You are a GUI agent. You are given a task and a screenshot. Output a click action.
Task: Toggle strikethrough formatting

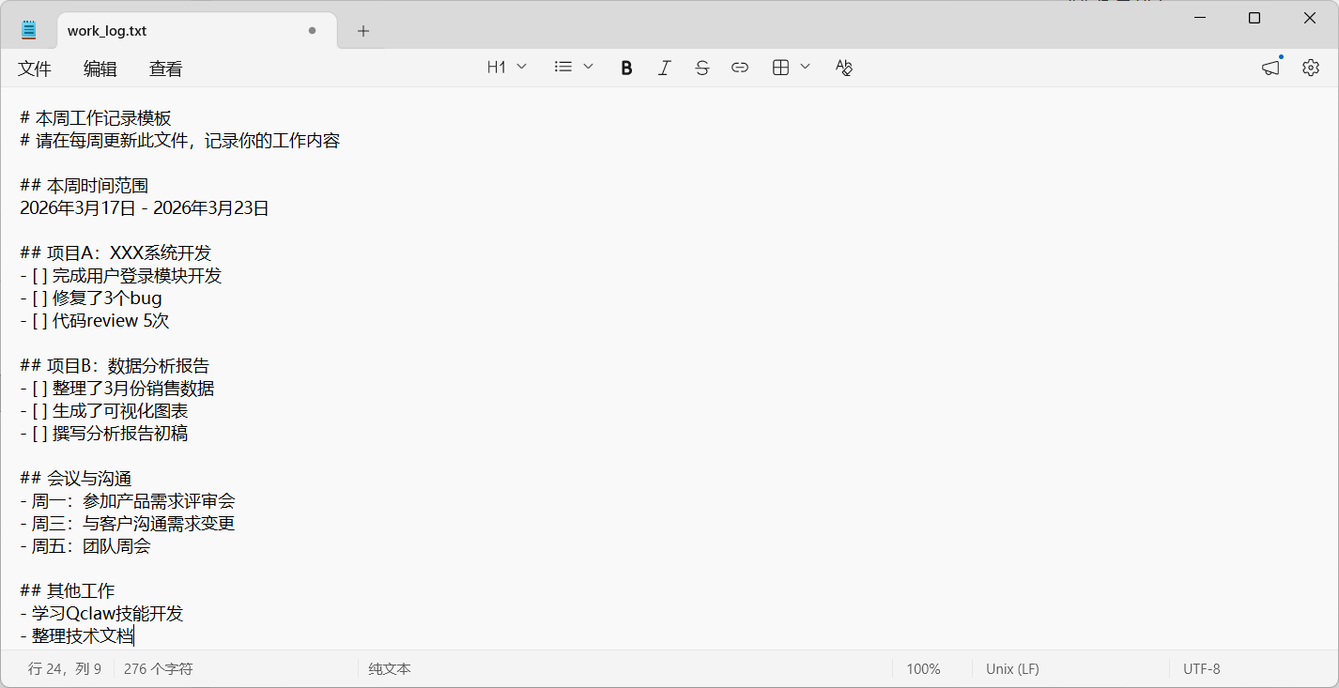point(701,68)
